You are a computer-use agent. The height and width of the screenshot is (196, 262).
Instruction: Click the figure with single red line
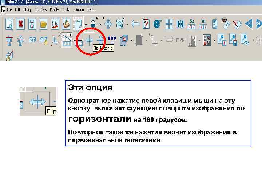click(x=20, y=41)
